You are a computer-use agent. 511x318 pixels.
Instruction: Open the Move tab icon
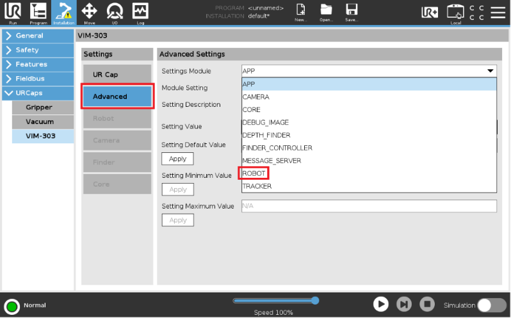89,13
